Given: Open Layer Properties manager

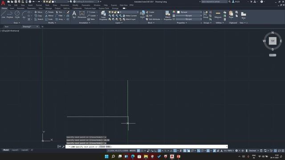Looking at the screenshot, I should tap(103, 15).
